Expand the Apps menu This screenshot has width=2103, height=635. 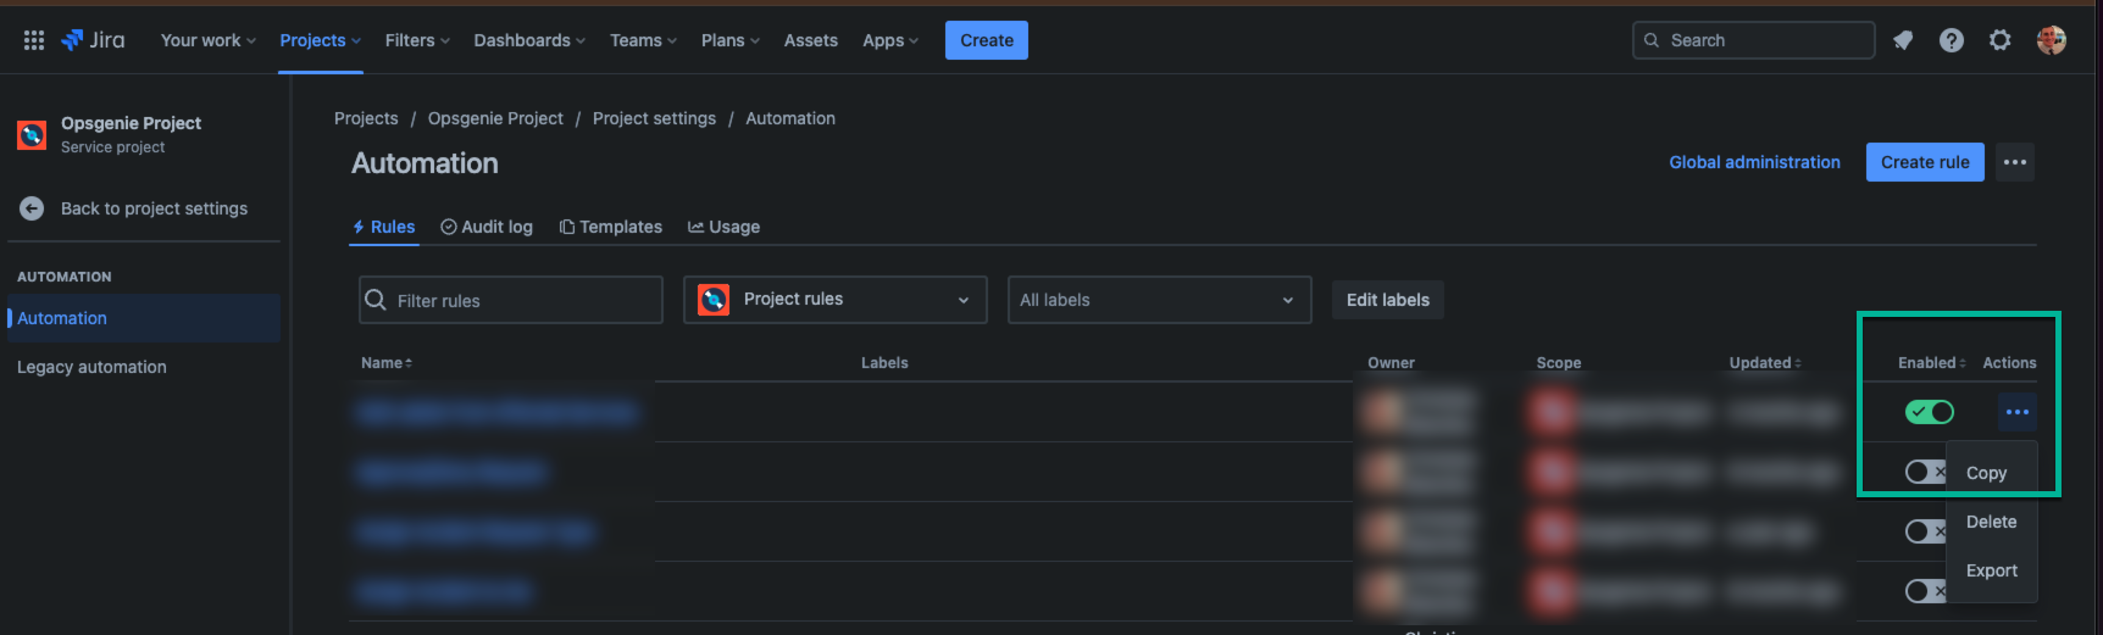coord(890,40)
